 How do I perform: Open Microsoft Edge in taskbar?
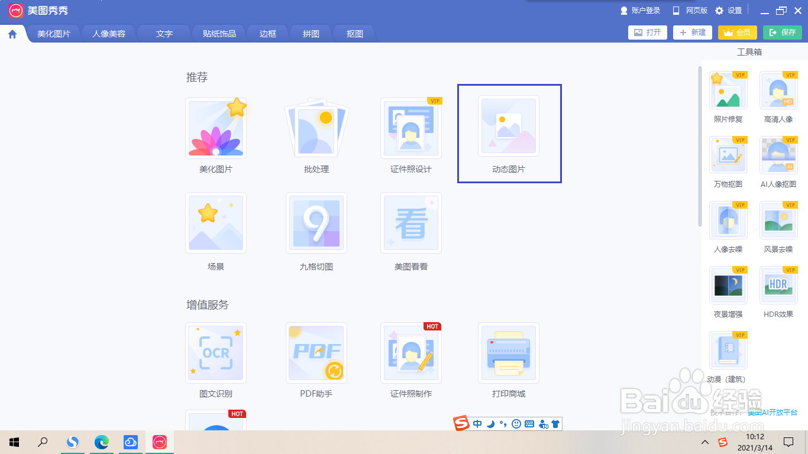click(102, 442)
